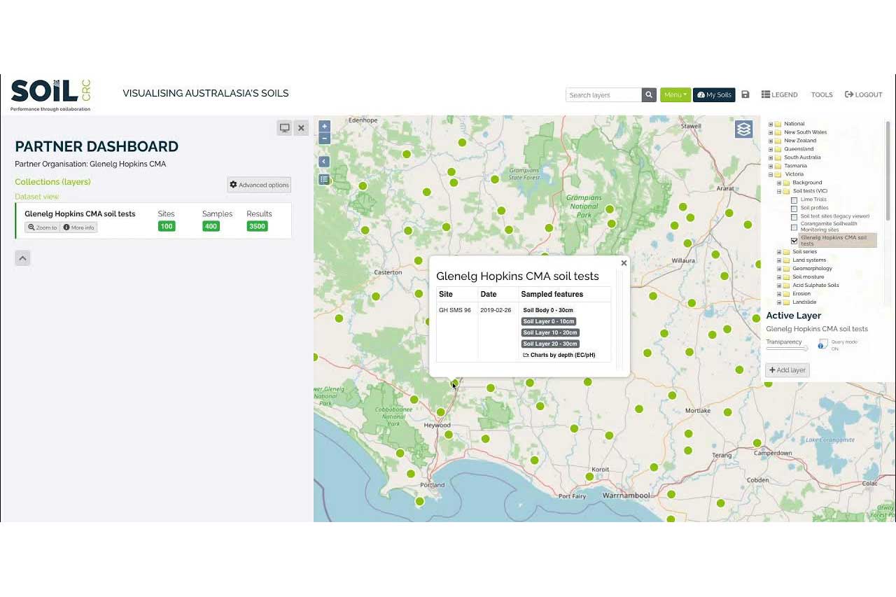Expand the Land systems folder

pos(779,260)
